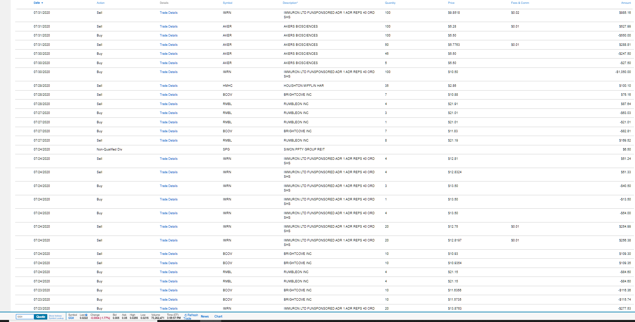Click the '3:59:57 PM' quote time
Image resolution: width=635 pixels, height=322 pixels.
(x=174, y=318)
